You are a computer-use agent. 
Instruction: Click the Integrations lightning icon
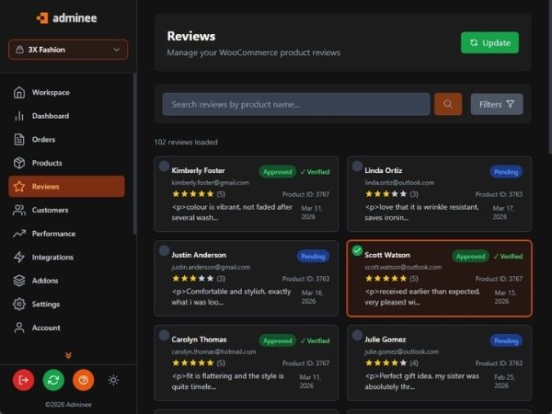pyautogui.click(x=19, y=258)
